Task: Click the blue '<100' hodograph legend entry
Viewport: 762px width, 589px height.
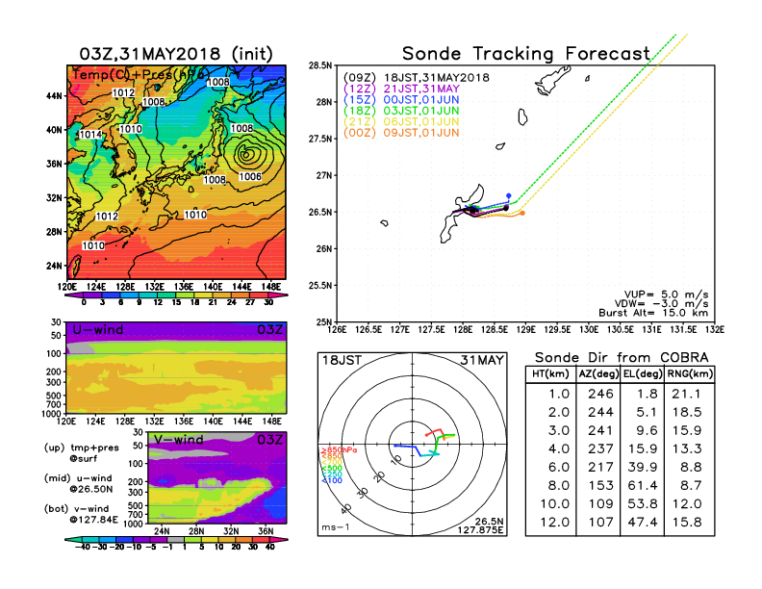Action: (331, 480)
